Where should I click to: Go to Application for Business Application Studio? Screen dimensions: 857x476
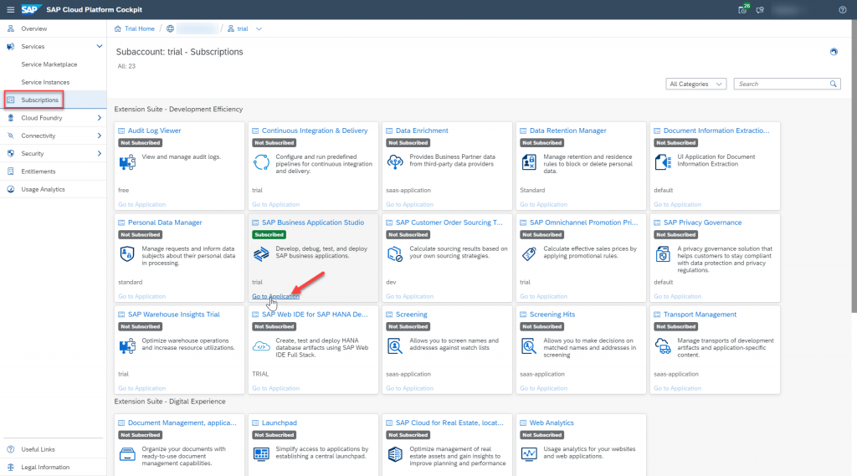tap(275, 296)
